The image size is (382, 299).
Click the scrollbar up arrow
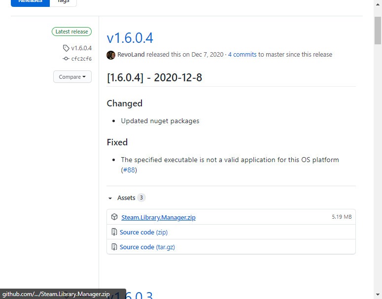coord(378,4)
